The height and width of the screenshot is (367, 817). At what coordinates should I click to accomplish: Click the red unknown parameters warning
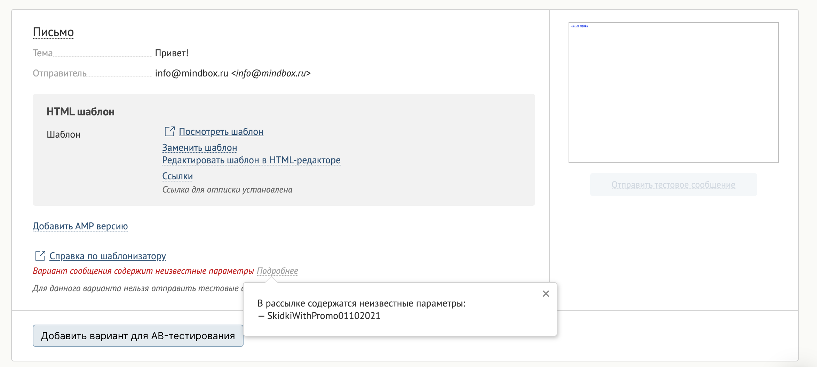pyautogui.click(x=143, y=271)
